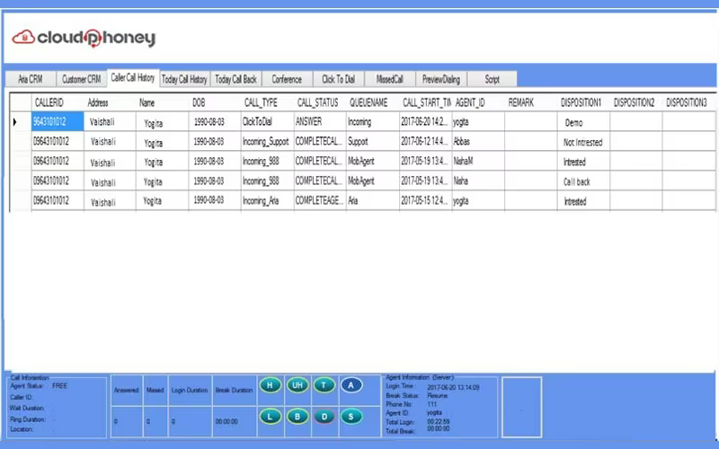Click the DOB column header
The height and width of the screenshot is (449, 719).
pos(215,102)
